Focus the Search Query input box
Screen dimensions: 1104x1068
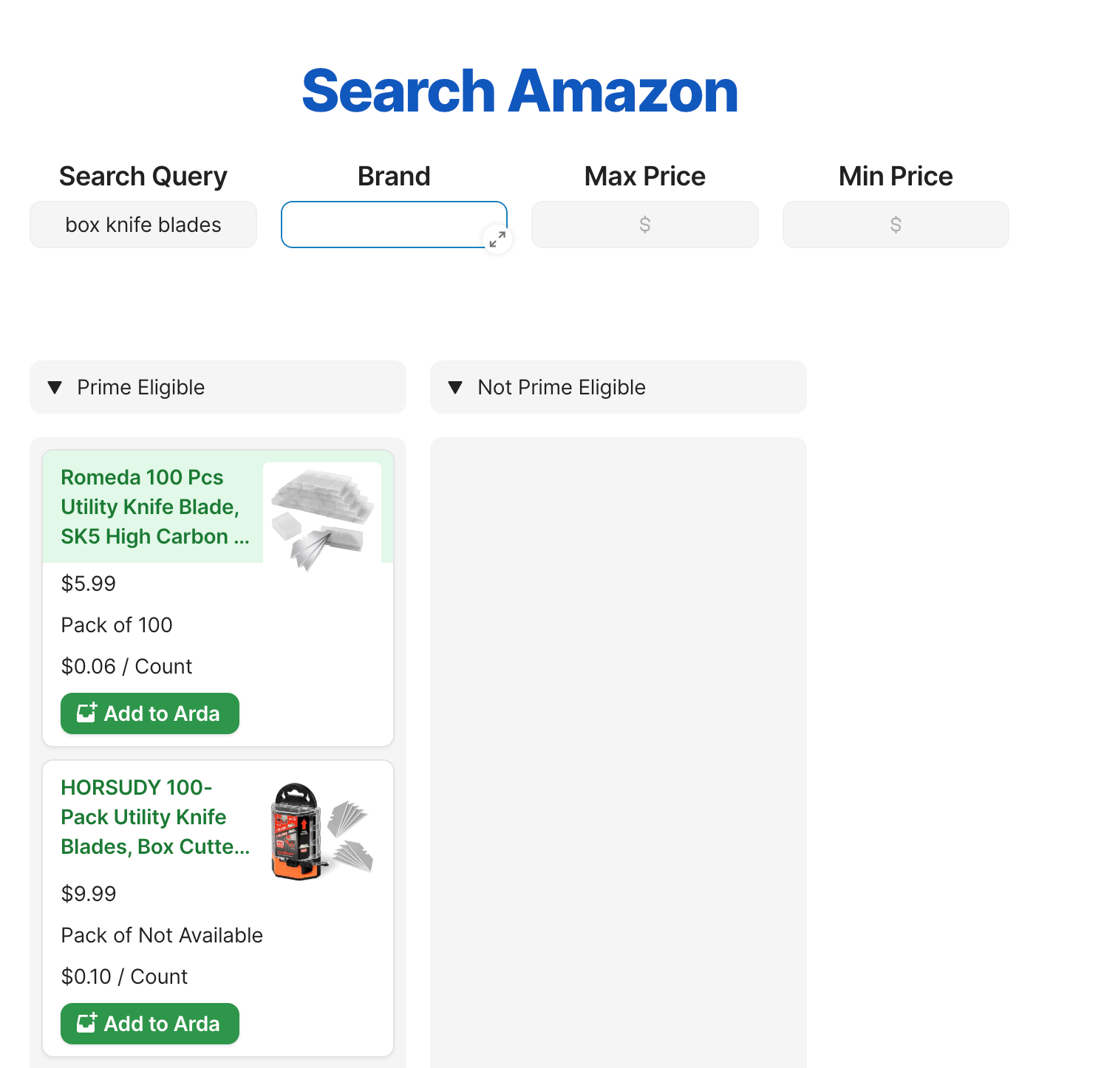(143, 225)
